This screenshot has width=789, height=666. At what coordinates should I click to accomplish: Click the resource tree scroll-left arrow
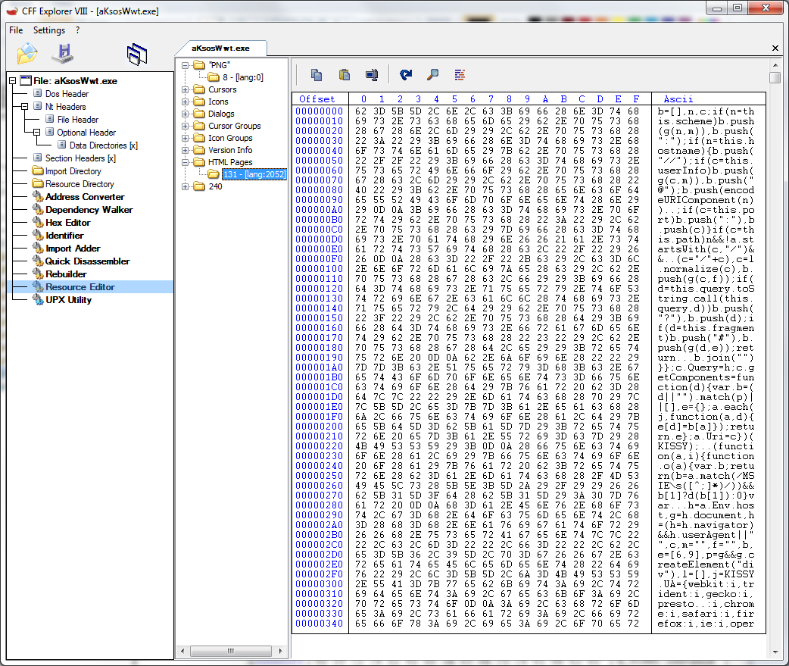click(182, 651)
